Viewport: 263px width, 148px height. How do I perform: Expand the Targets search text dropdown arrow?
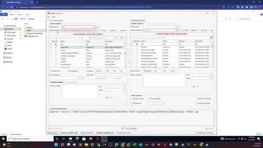(116, 38)
